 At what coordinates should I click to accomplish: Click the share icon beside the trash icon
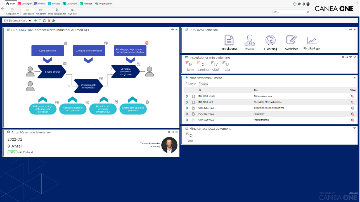point(53,21)
